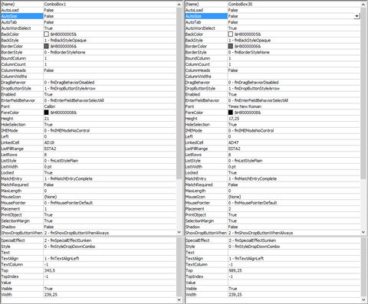
Task: Click the Height value 21
Action: (x=47, y=119)
